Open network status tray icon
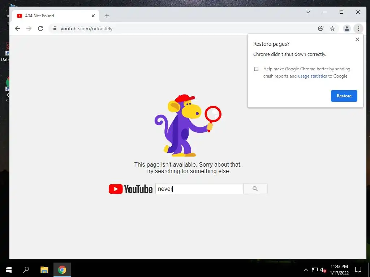 coord(315,270)
